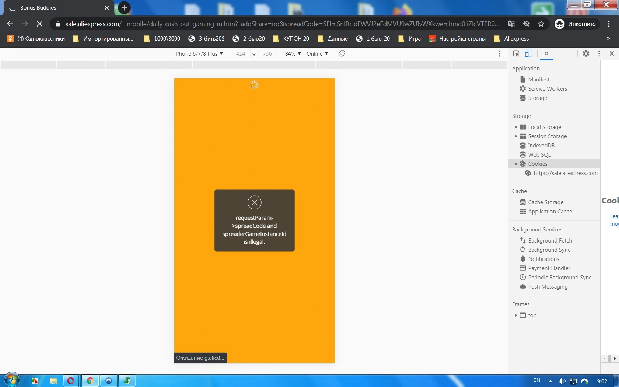
Task: Bookmark this page with star icon
Action: tap(541, 24)
